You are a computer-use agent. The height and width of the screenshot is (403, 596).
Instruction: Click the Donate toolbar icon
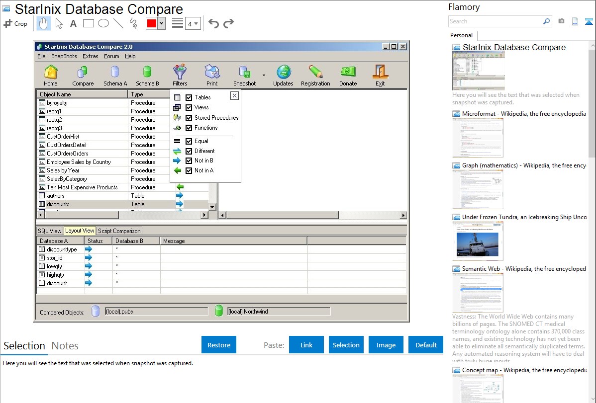click(348, 76)
